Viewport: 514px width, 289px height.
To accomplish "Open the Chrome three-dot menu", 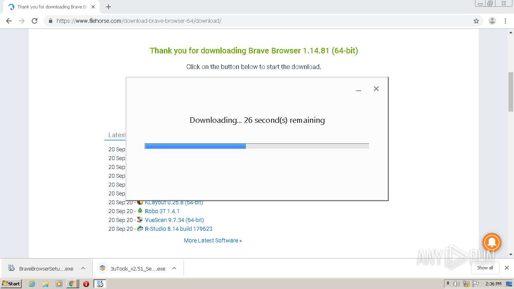I will 505,21.
